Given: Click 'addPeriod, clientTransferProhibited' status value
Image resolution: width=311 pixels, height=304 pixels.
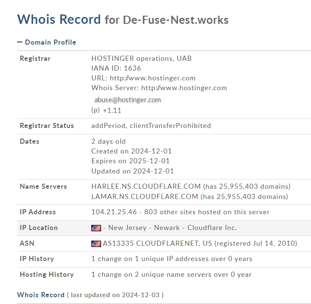Looking at the screenshot, I should point(151,125).
